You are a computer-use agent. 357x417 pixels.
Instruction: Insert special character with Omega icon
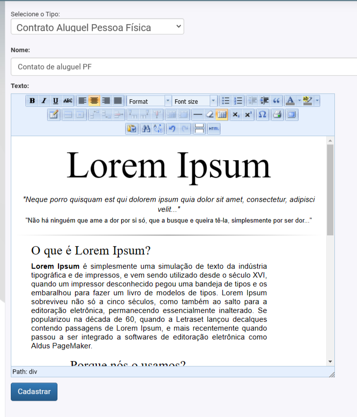click(x=262, y=115)
